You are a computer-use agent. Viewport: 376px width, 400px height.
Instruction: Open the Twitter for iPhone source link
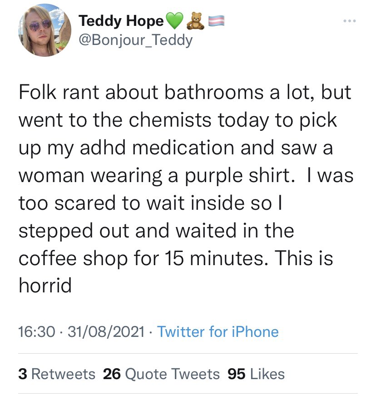tap(218, 332)
